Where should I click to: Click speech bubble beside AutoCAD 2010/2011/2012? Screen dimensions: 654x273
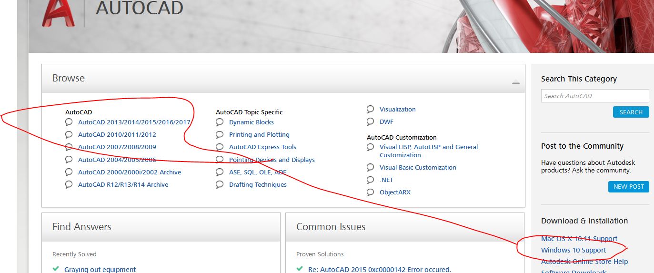pyautogui.click(x=69, y=135)
